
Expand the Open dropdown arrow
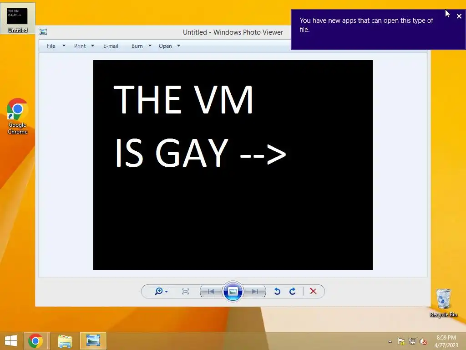(x=178, y=46)
